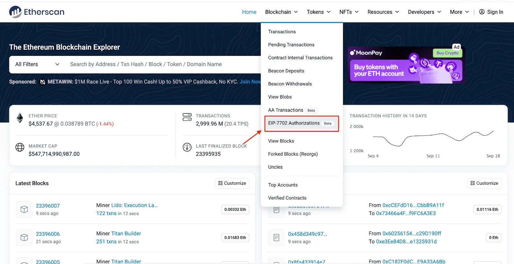Click the METAWIN sponsor logo icon
The image size is (514, 264).
[42, 82]
